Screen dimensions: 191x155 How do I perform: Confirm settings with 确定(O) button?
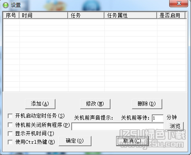[75, 141]
